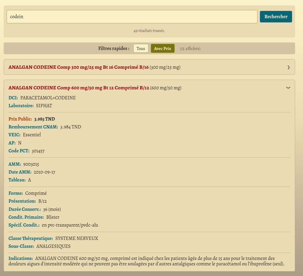Click the "49 résultats trouvés." text
The image size is (303, 276).
point(149,31)
